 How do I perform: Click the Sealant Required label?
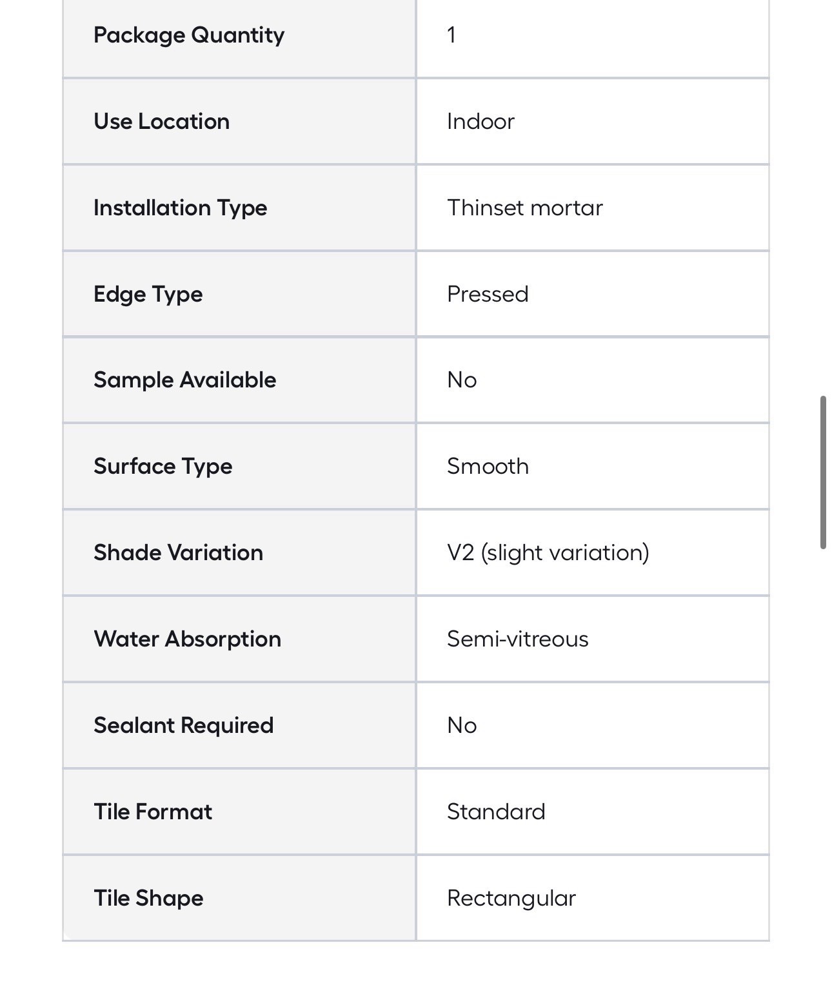pyautogui.click(x=183, y=726)
